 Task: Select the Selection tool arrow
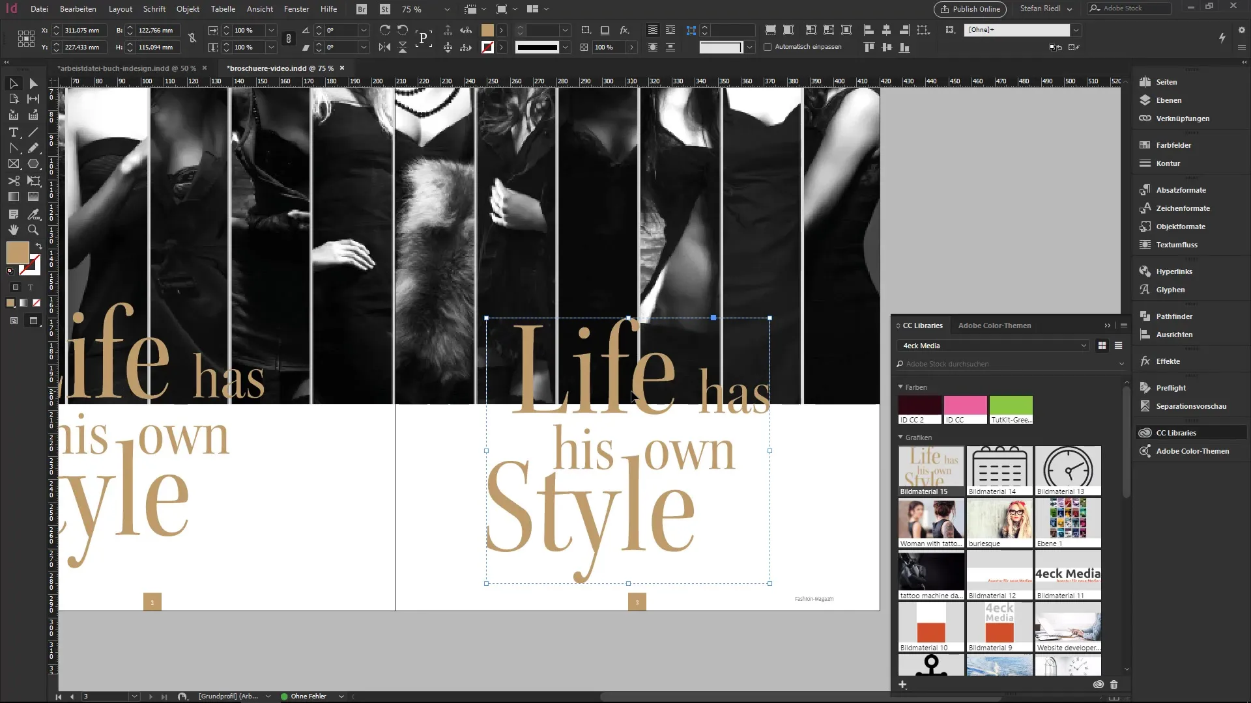click(13, 83)
